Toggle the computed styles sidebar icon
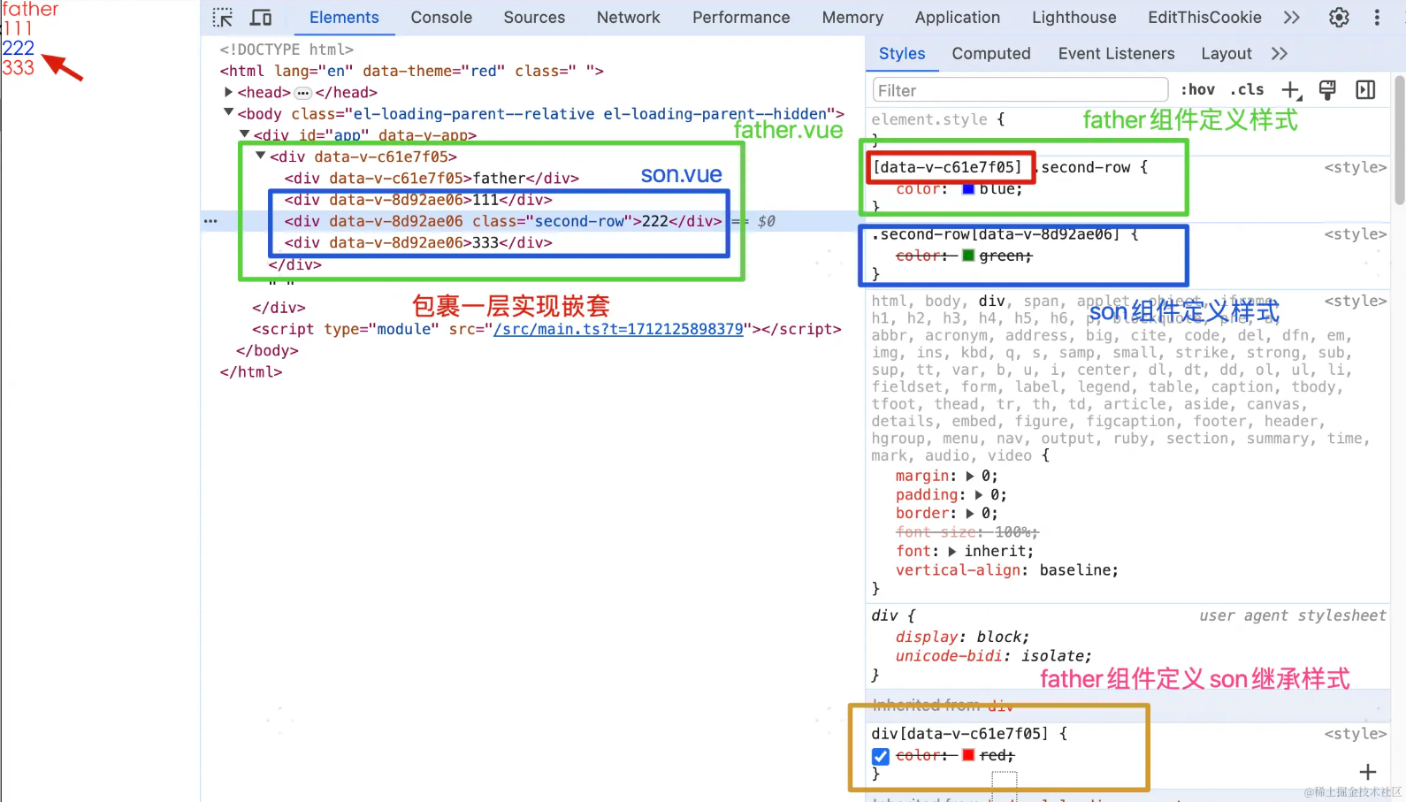 [x=1365, y=90]
